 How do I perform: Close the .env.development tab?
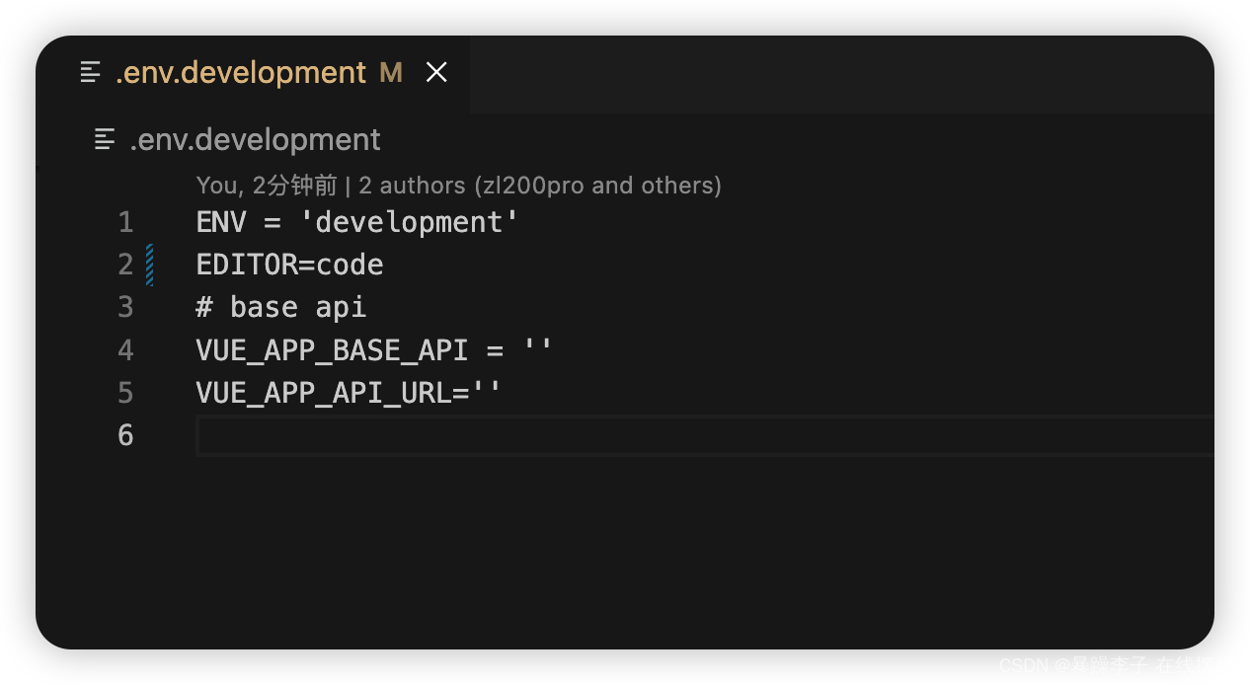coord(436,72)
